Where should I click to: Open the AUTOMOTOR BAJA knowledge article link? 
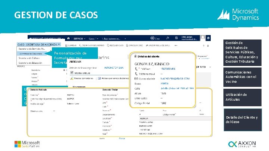point(114,68)
